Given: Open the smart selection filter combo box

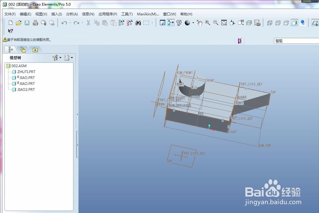Looking at the screenshot, I should click(296, 41).
